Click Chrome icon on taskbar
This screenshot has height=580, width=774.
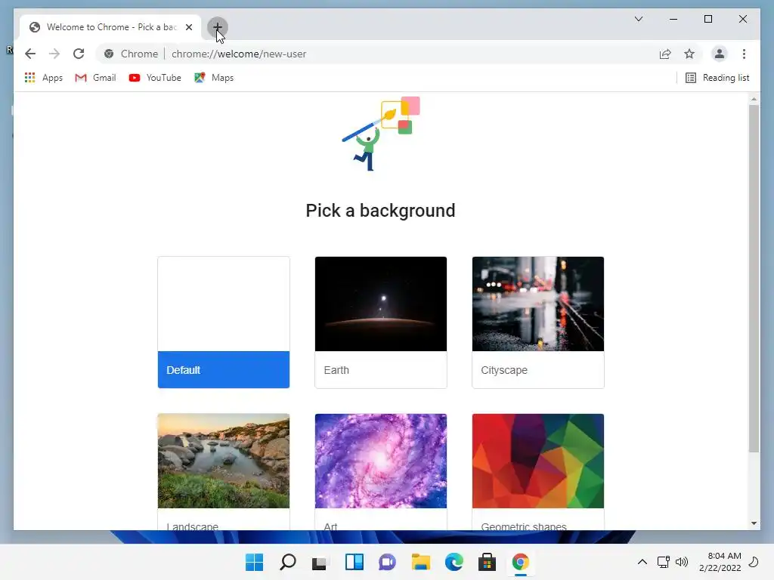click(x=520, y=562)
